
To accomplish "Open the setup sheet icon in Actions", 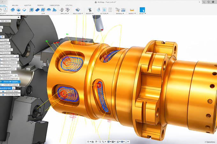I will [110, 10].
